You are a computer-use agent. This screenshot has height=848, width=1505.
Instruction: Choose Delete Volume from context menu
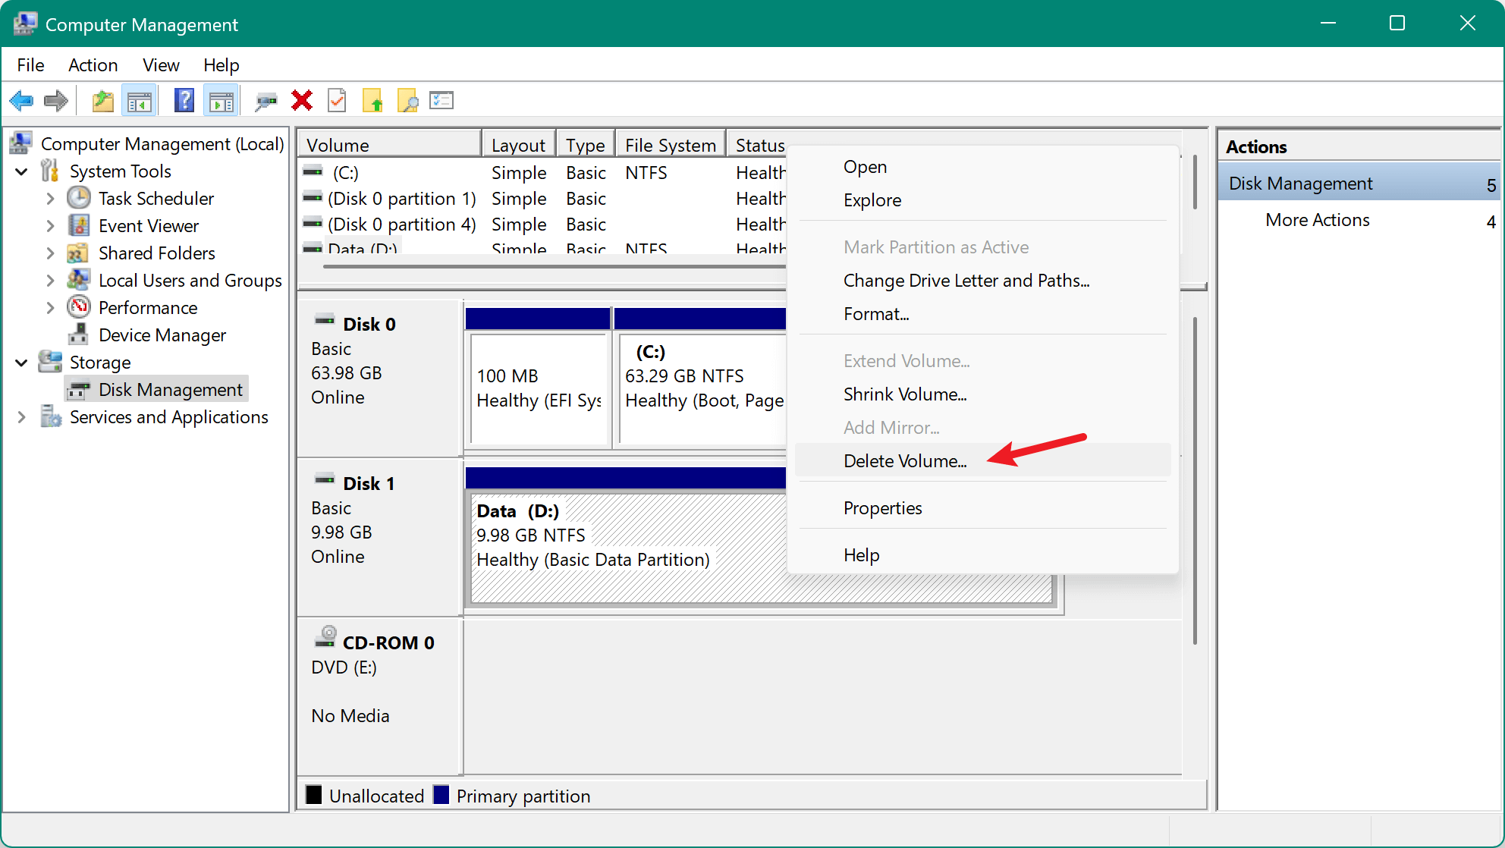click(x=905, y=461)
